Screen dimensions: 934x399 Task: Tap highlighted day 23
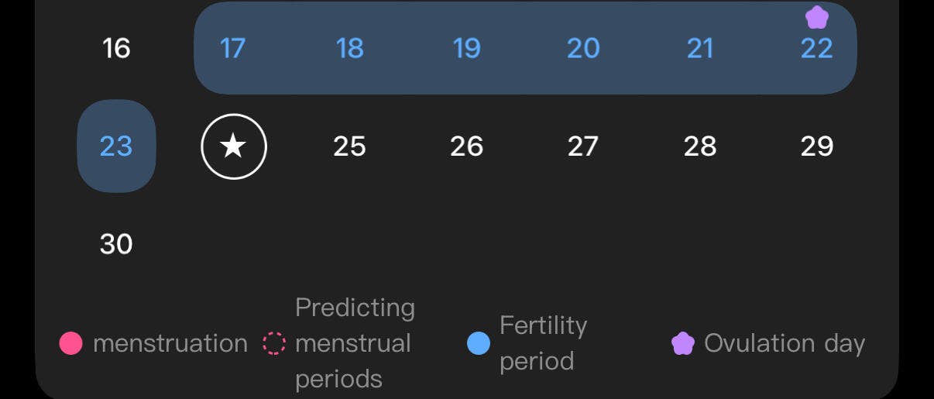(116, 146)
